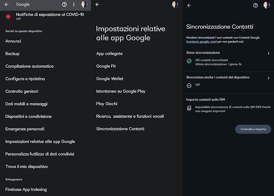The height and width of the screenshot is (196, 274).
Task: Open help in the Google settings header
Action: point(64,4)
